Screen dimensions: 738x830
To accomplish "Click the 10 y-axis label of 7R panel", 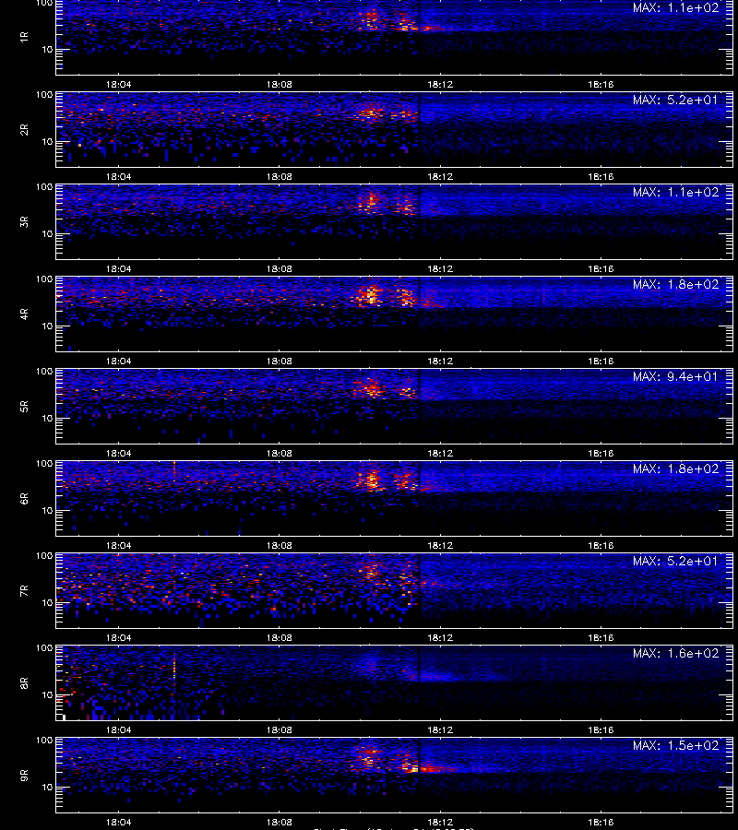I will tap(47, 602).
